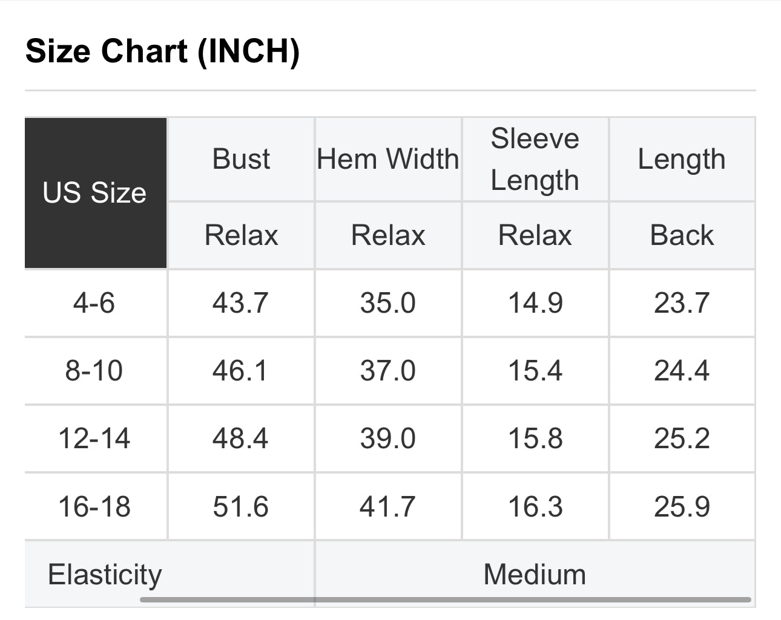Select the 37.0 hem width value

(x=388, y=370)
